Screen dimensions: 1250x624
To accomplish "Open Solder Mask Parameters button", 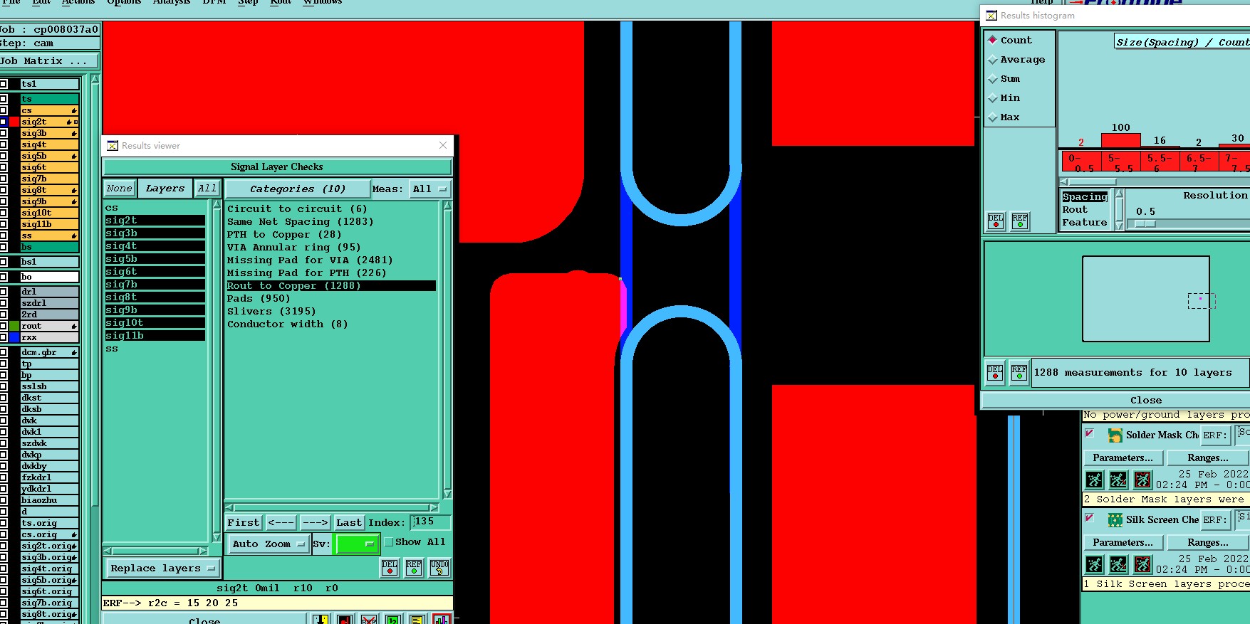I will (x=1123, y=458).
